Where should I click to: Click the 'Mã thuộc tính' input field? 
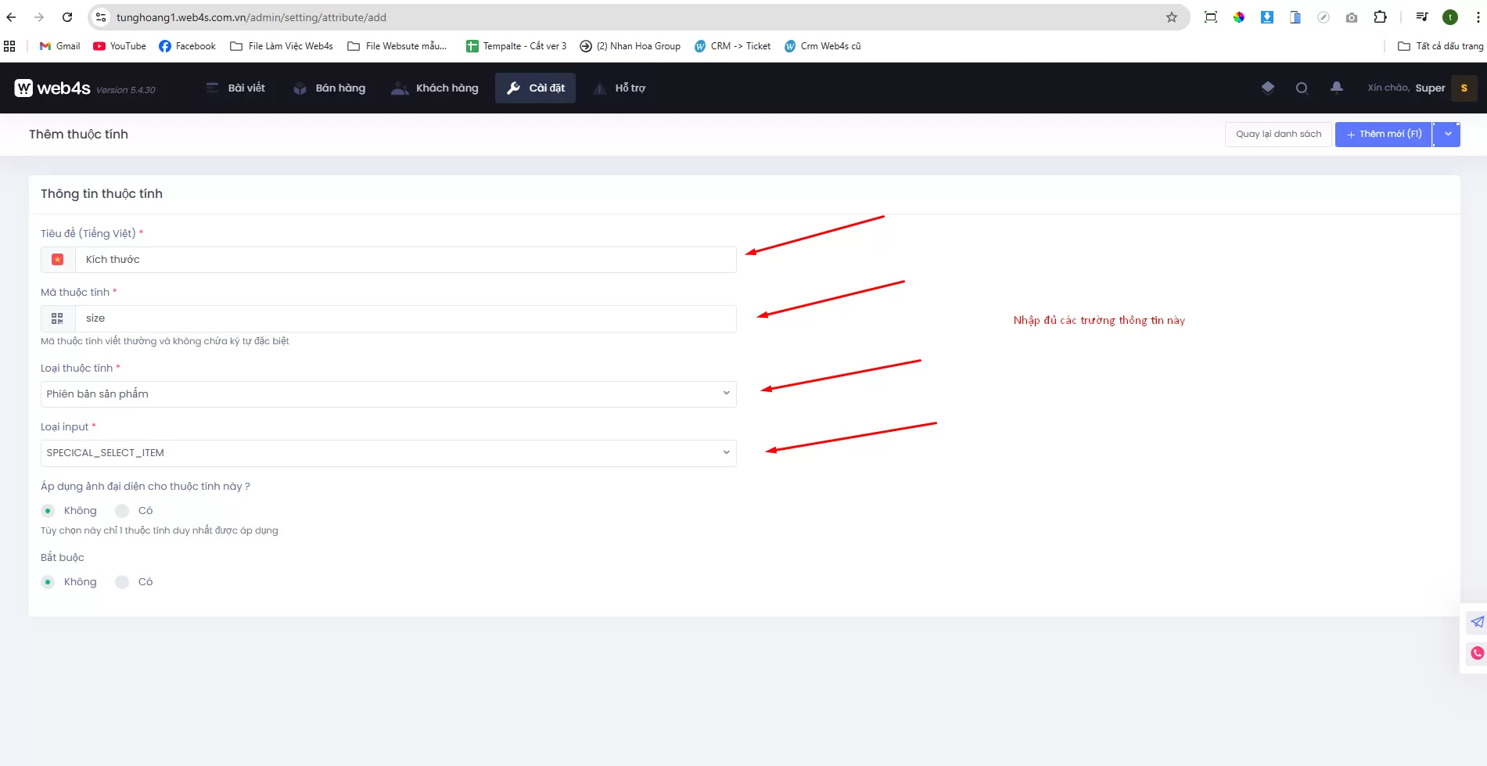coord(405,318)
